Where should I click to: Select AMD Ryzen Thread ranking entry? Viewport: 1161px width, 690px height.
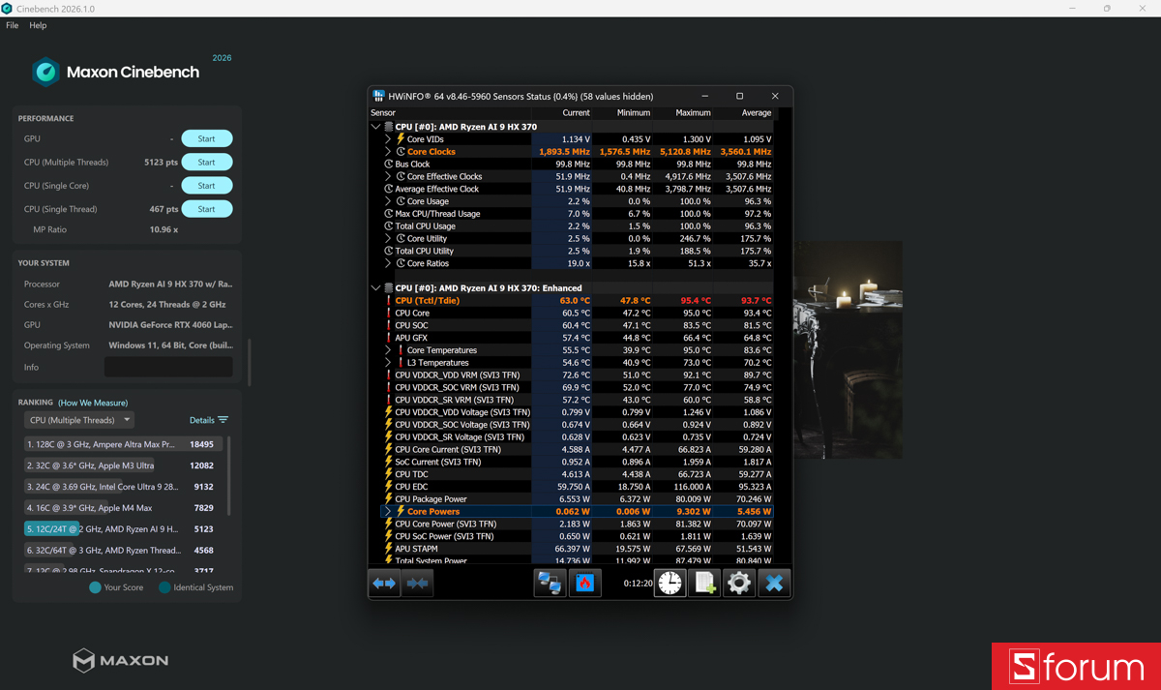click(x=124, y=551)
